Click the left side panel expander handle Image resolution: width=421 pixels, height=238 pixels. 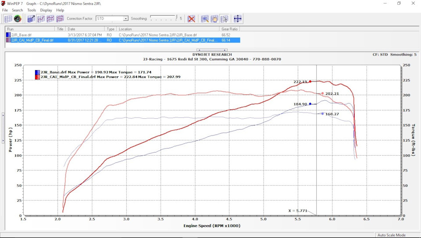(3, 128)
